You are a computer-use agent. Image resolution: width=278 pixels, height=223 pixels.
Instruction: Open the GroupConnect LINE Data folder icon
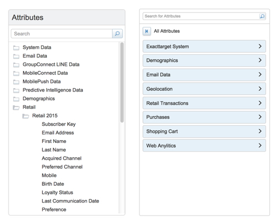click(16, 65)
